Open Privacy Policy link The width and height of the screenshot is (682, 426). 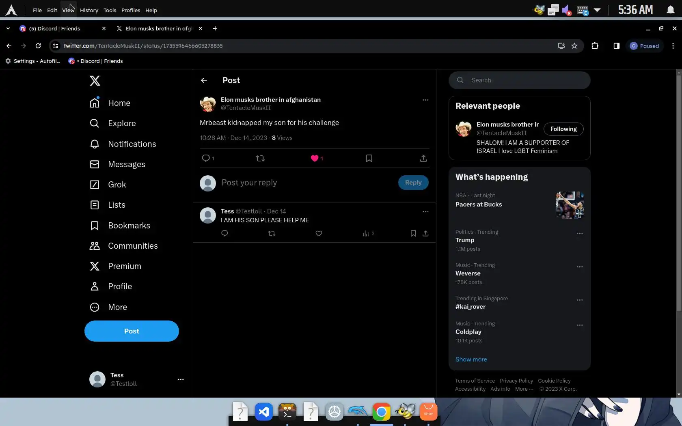tap(516, 381)
